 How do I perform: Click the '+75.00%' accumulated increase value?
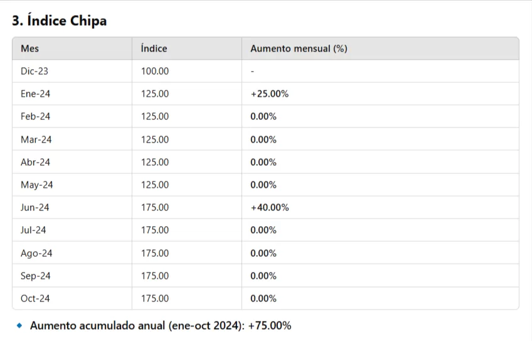269,325
